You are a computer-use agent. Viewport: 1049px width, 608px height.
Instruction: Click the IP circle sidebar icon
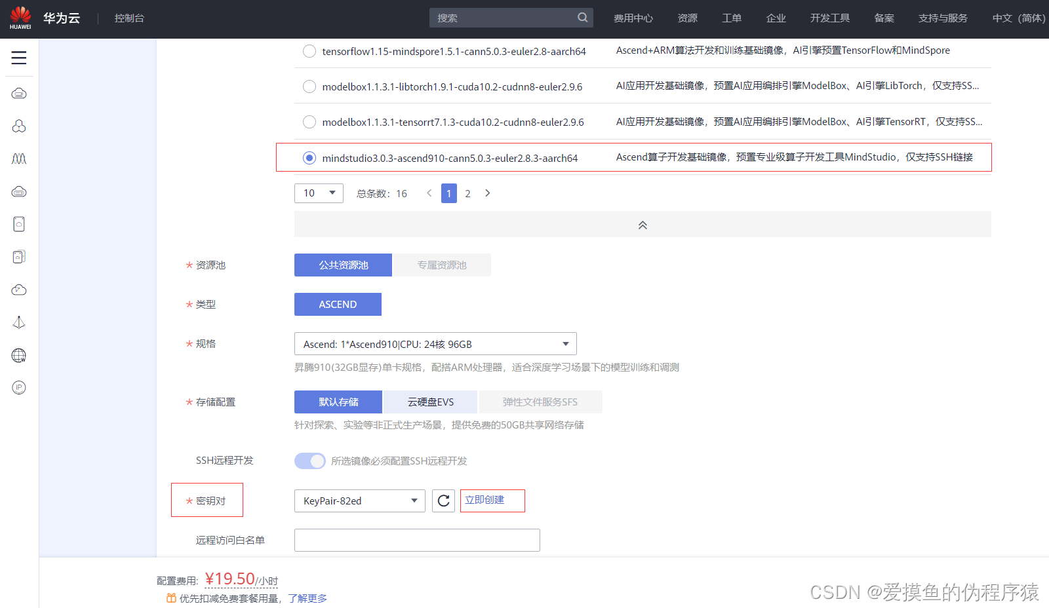click(19, 388)
